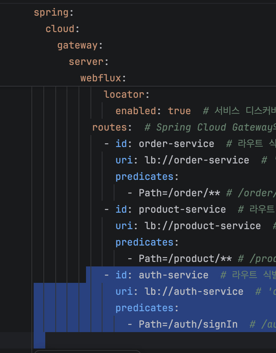Click 'predicates' key under product-service route
276x353 pixels.
(x=144, y=243)
